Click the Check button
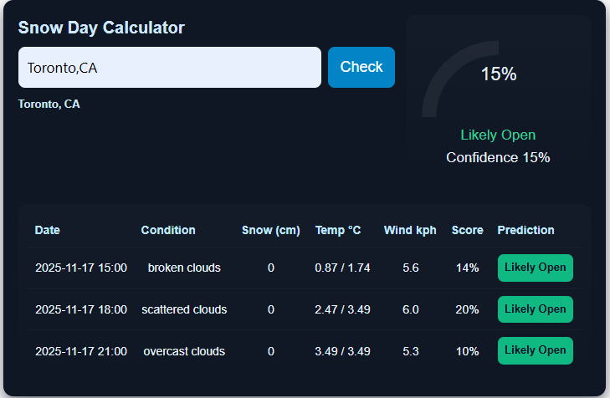Screen dimensions: 610x398 [x=361, y=67]
